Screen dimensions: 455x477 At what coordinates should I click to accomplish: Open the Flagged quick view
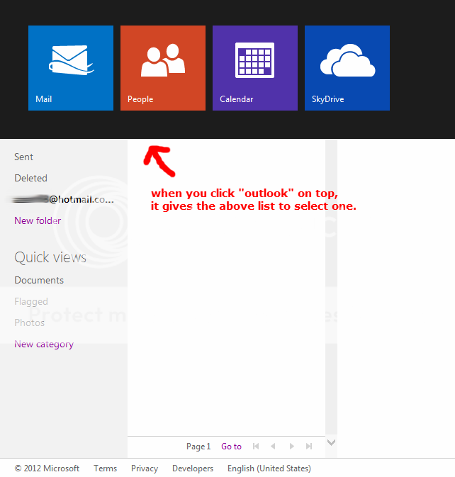pyautogui.click(x=31, y=301)
